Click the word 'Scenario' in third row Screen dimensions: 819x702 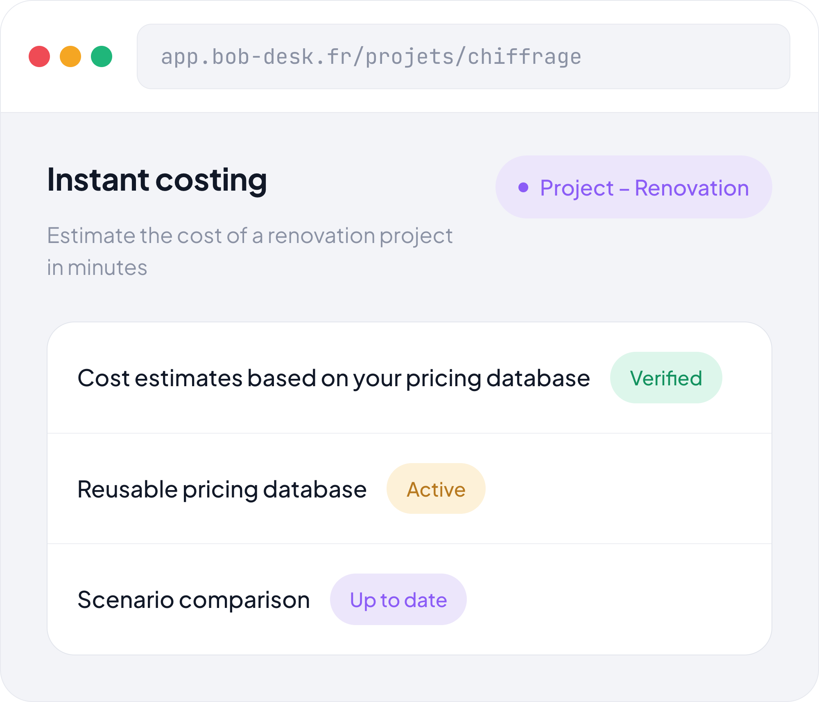click(x=126, y=600)
